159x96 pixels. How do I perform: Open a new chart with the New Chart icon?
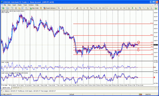[x=3, y=8]
